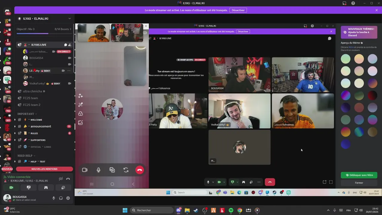End call with red disconnect button

(270, 182)
